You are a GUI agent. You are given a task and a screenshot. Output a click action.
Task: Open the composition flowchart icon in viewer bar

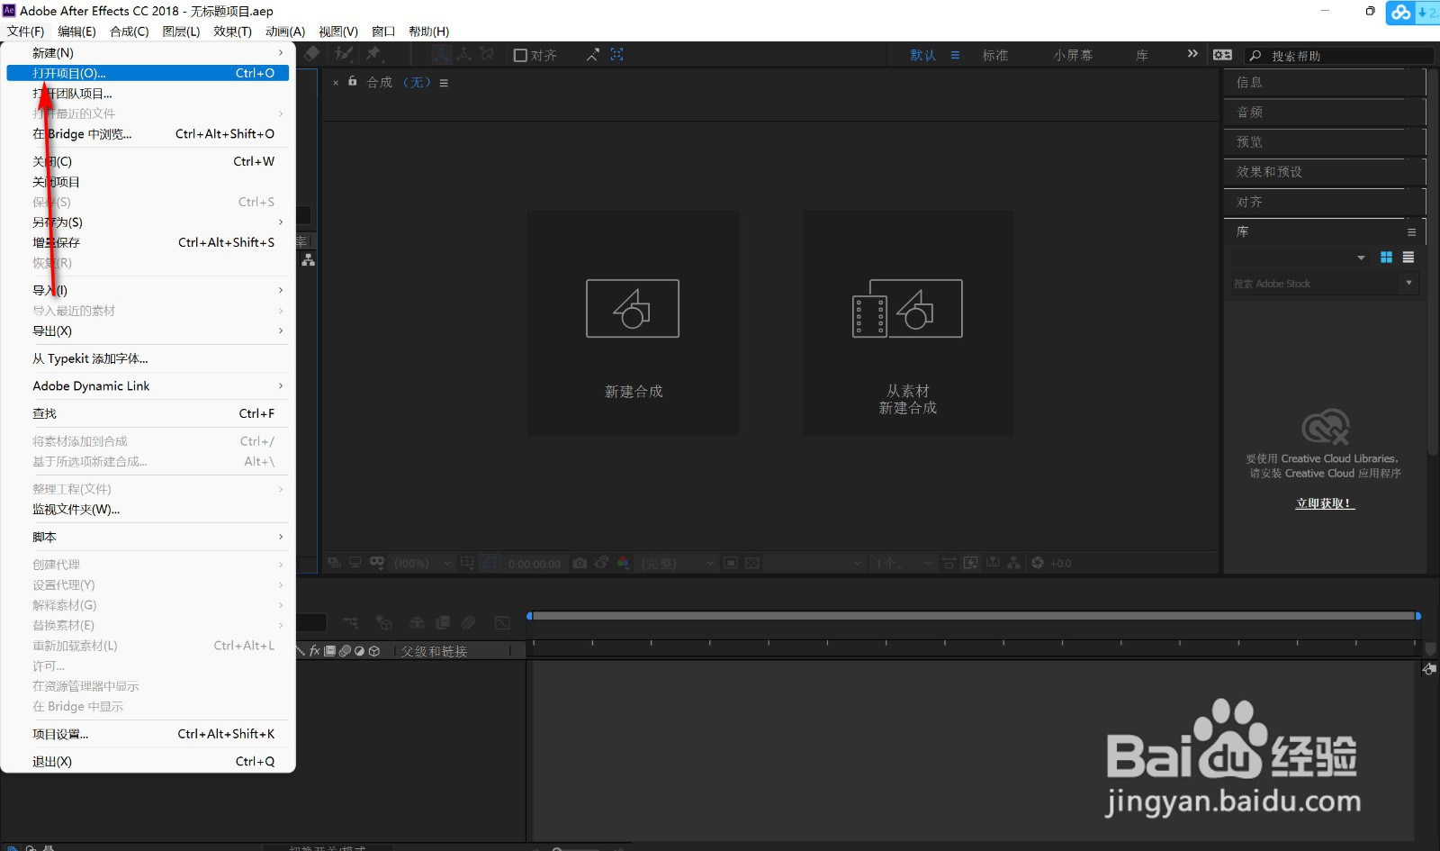(1014, 563)
